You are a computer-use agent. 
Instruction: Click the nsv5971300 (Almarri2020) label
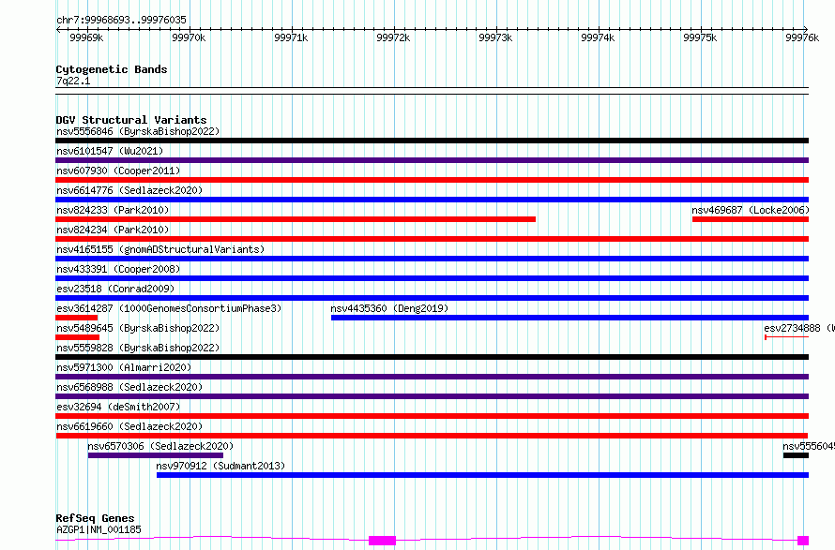(x=124, y=367)
